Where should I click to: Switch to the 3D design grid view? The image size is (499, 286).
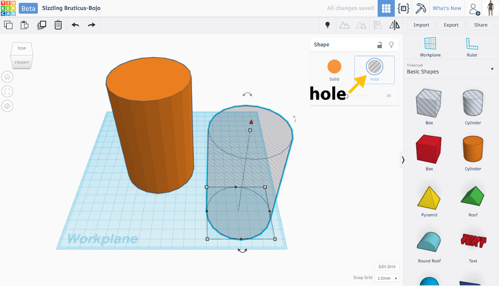[x=386, y=8]
